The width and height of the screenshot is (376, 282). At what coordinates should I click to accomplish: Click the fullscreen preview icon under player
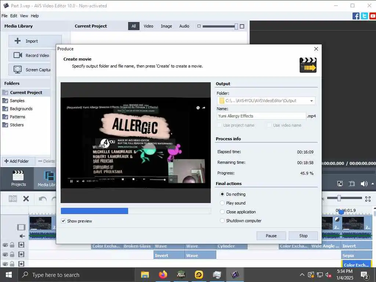pyautogui.click(x=340, y=184)
